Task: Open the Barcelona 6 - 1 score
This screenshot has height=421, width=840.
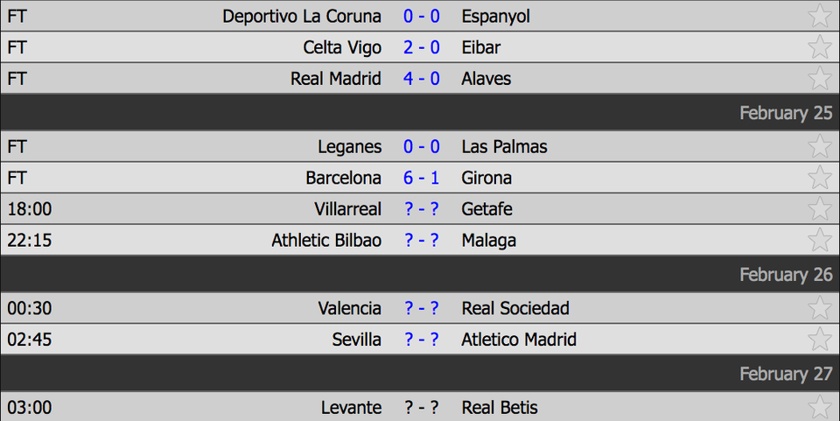Action: pos(421,178)
